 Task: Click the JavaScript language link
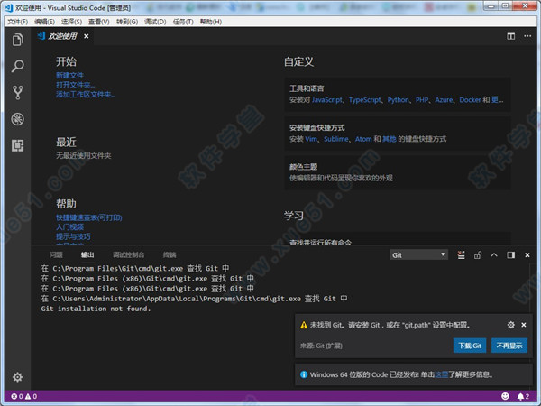(327, 100)
